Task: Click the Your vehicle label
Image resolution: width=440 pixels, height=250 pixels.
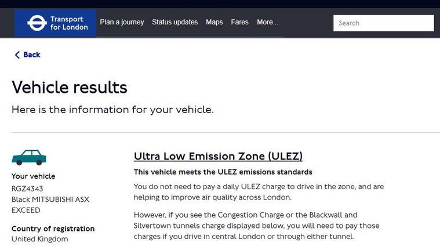Action: 34,176
